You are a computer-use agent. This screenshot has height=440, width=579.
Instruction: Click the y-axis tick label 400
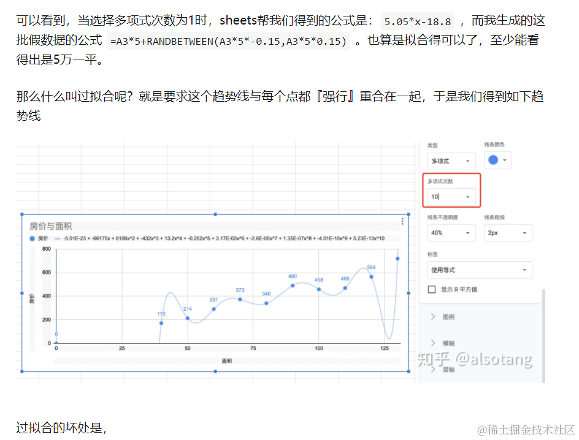click(47, 296)
